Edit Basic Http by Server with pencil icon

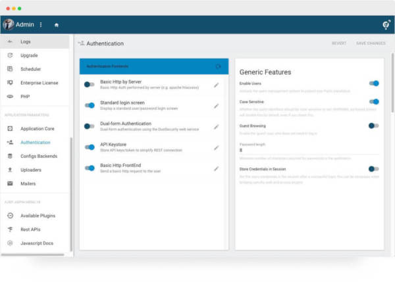tap(217, 85)
